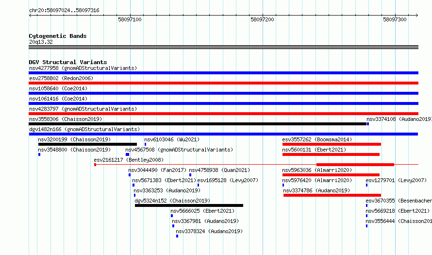Click the nsv1058640 (Coe2014) variant bar
The height and width of the screenshot is (255, 432).
click(223, 93)
